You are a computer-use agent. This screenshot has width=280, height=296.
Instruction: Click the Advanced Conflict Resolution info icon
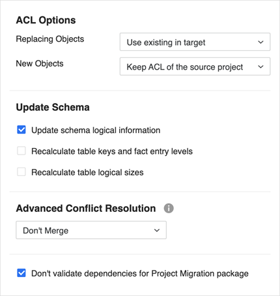click(169, 208)
